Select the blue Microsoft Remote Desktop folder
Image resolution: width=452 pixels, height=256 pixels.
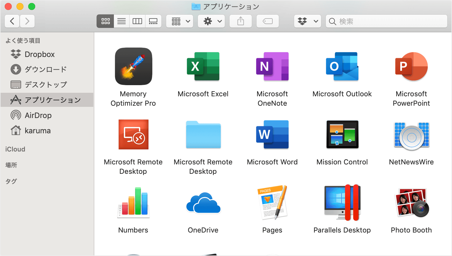tap(203, 134)
